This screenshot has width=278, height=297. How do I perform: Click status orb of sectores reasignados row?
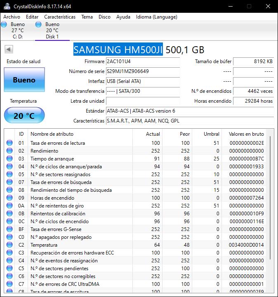tap(9, 174)
